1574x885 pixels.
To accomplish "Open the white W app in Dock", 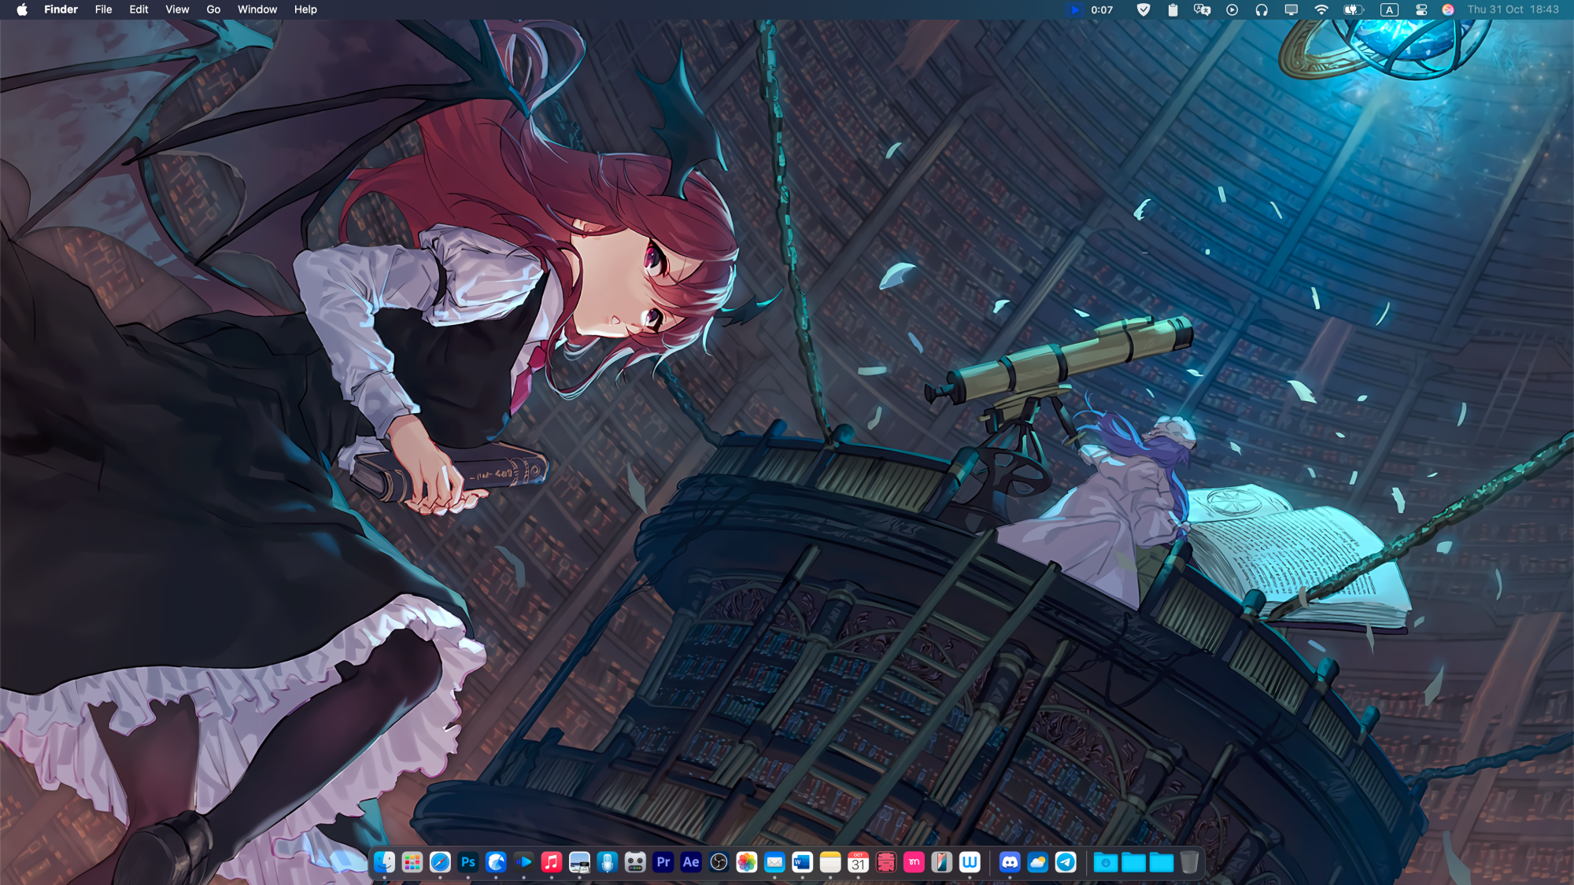I will (970, 862).
